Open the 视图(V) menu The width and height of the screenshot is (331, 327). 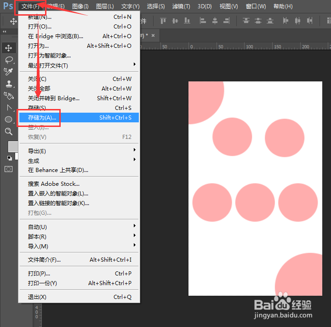(228, 6)
